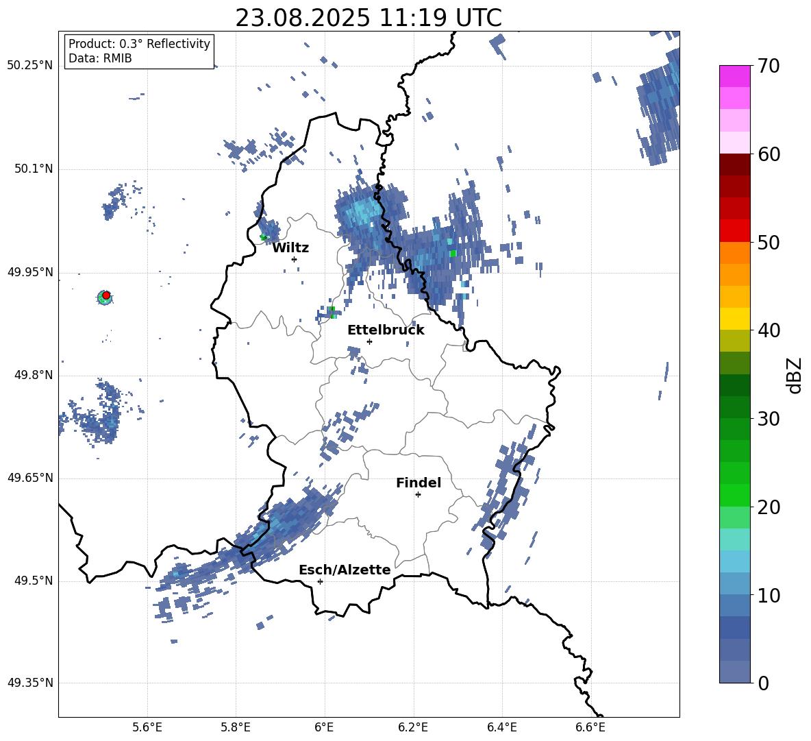Screen dimensions: 811x741
Task: Click the bright green echo east of border
Action: click(453, 253)
